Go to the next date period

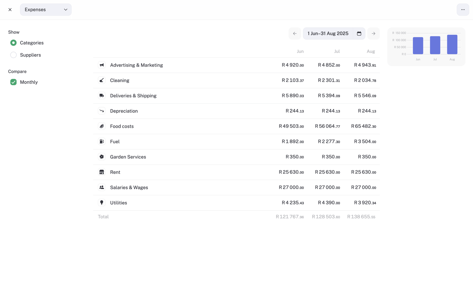[x=373, y=33]
